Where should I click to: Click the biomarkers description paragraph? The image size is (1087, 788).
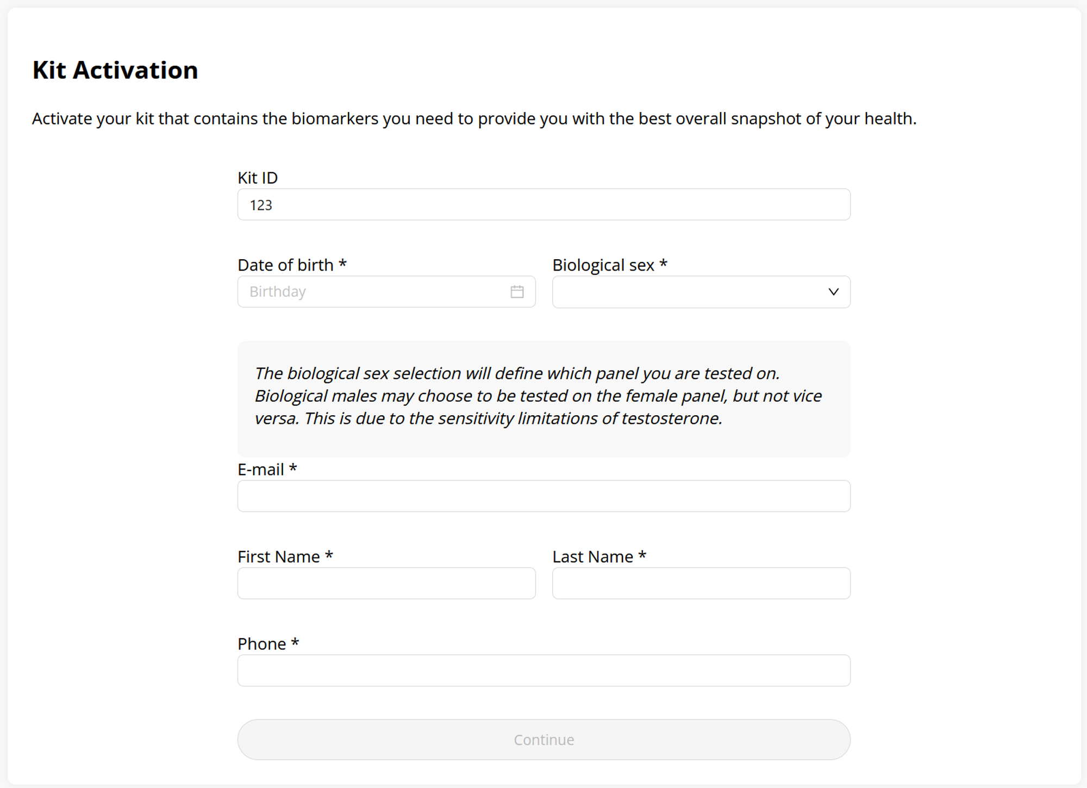(474, 118)
